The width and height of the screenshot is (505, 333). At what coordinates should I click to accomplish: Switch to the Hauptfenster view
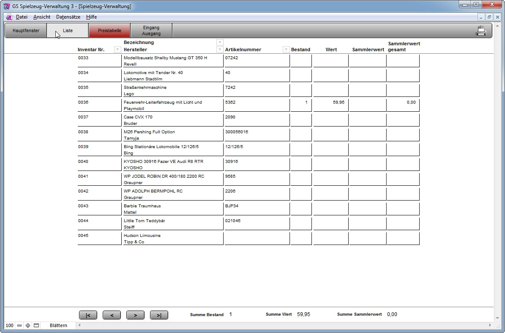coord(26,30)
